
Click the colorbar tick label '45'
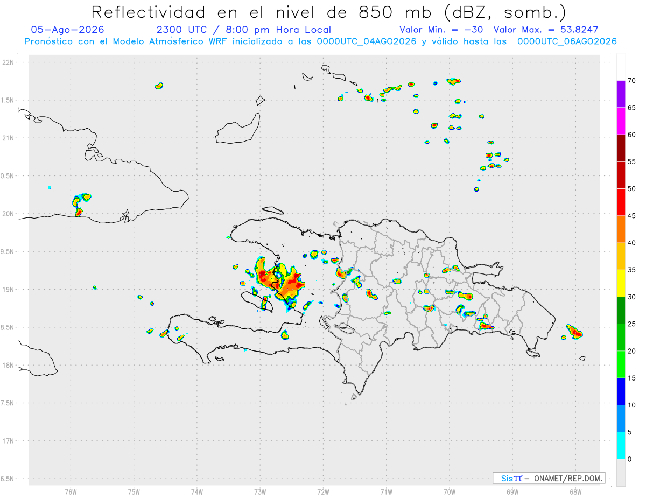[631, 216]
